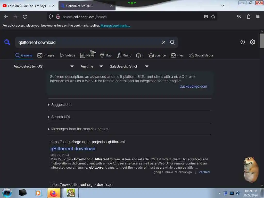Select the General search category
264x198 pixels.
[24, 55]
